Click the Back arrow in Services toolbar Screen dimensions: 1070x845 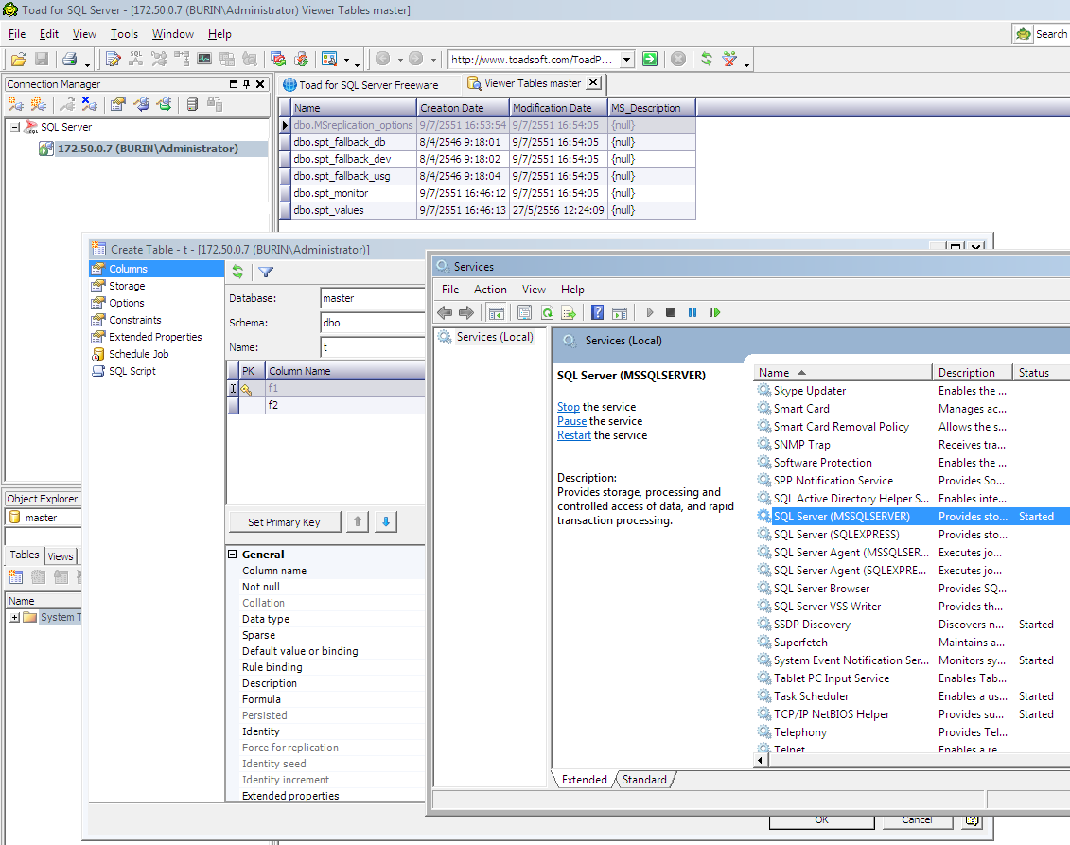point(445,312)
